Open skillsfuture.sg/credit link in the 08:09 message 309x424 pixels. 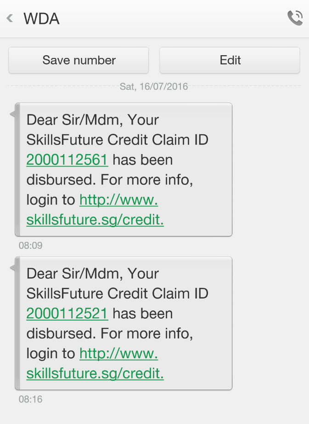(95, 220)
